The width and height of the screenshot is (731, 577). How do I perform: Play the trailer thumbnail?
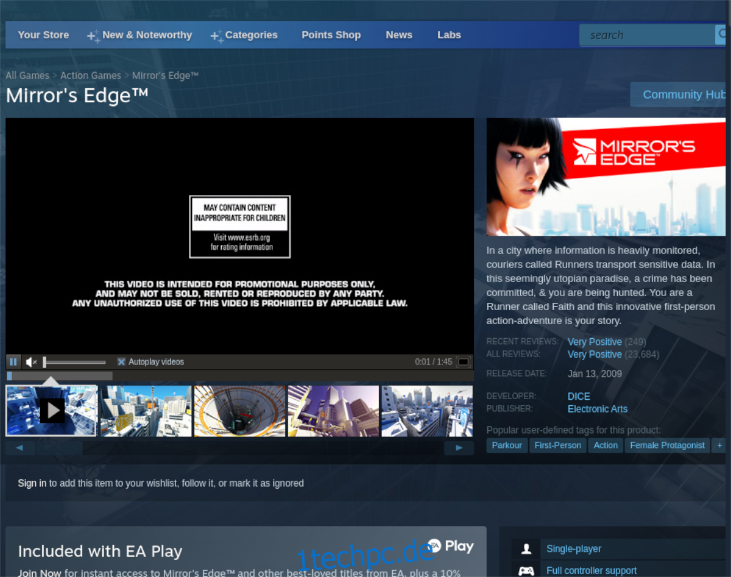point(51,411)
